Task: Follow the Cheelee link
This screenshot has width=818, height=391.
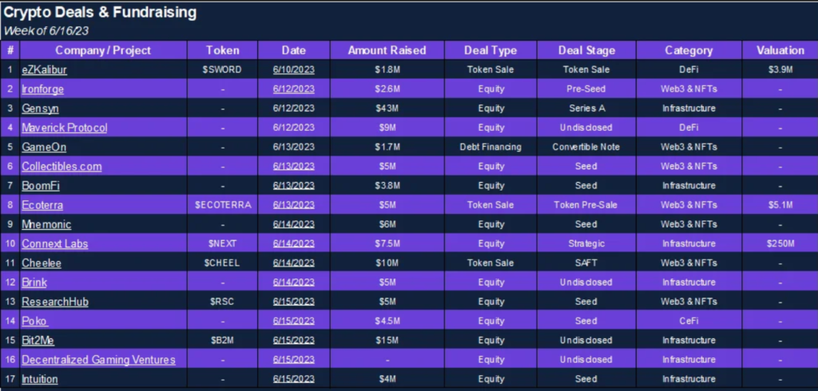Action: (42, 263)
